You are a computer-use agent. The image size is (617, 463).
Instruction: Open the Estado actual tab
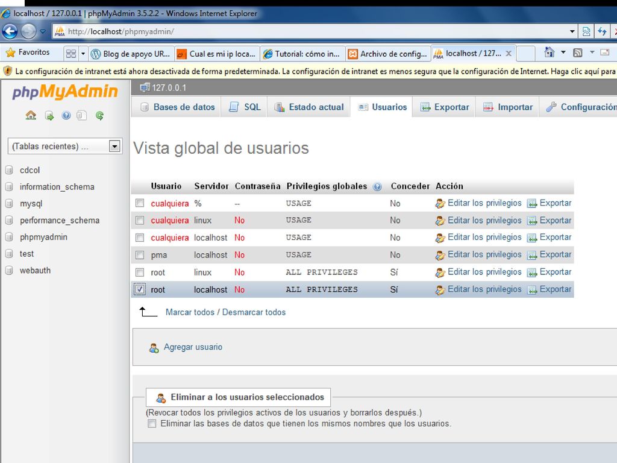pyautogui.click(x=309, y=107)
